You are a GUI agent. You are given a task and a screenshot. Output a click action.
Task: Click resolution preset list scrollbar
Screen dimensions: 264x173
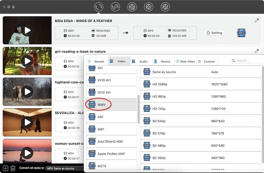pos(263,115)
